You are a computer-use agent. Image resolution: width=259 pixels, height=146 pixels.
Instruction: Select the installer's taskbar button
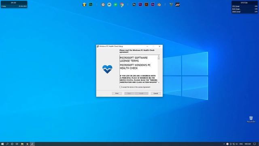coord(32,144)
